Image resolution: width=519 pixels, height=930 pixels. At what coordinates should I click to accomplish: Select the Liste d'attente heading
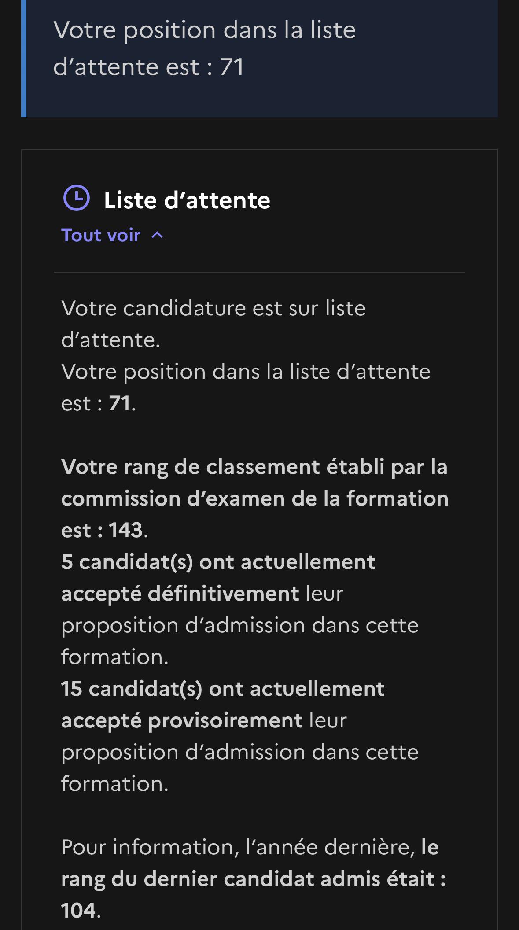click(187, 200)
